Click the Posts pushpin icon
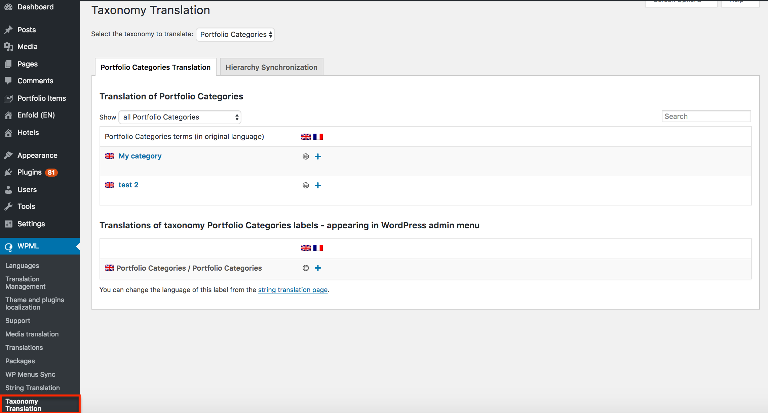 [8, 30]
